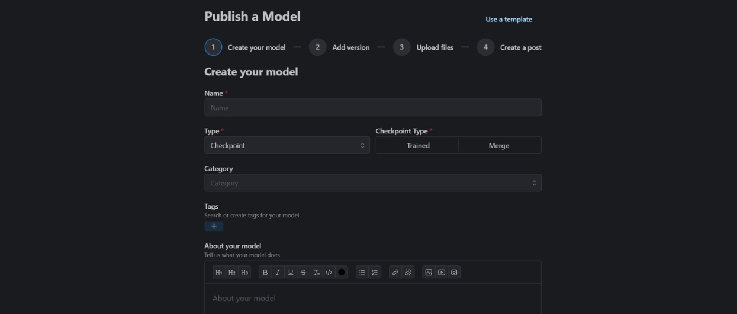
Task: Open the Type dropdown showing Checkpoint
Action: [x=287, y=145]
